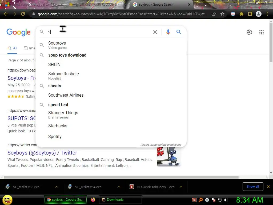This screenshot has width=273, height=205.
Task: Click Report inappropriate predictions link
Action: coord(161,145)
